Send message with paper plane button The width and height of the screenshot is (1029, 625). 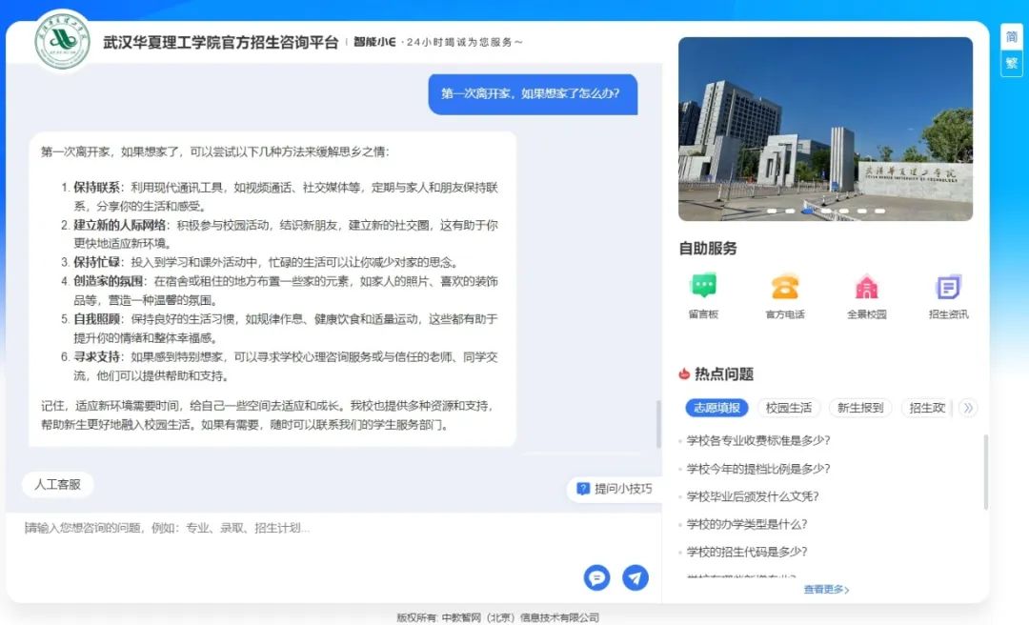[636, 577]
